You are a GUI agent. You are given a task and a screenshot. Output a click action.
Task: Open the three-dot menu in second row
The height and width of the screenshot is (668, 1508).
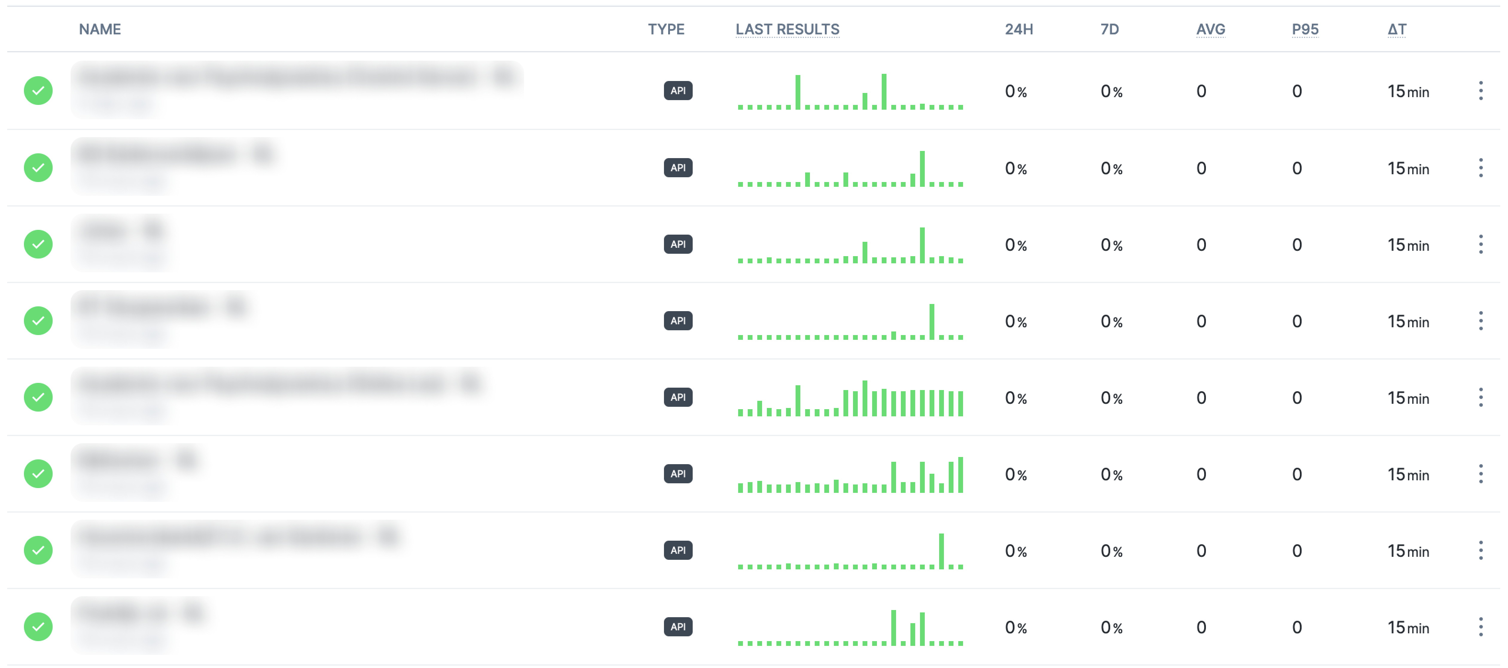coord(1480,168)
